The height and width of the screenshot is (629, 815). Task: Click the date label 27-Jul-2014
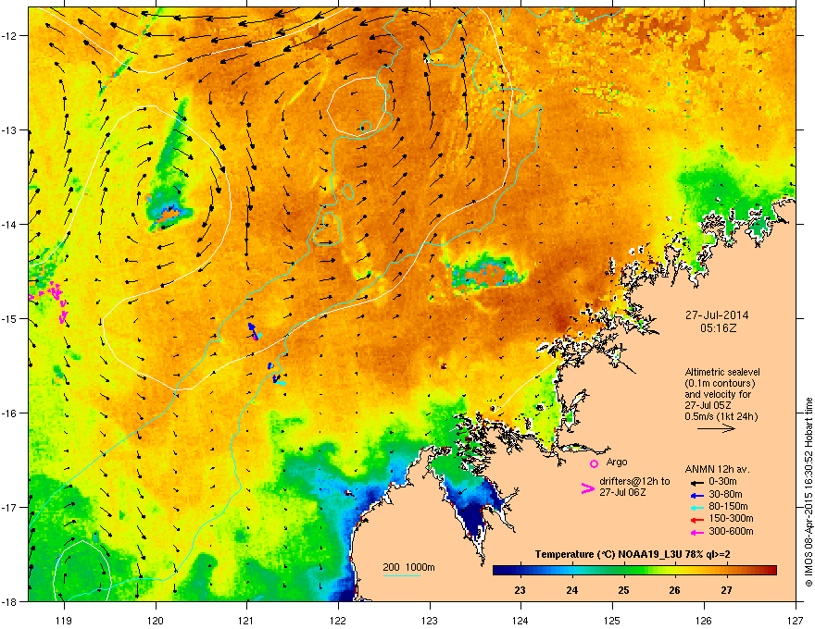(x=717, y=315)
